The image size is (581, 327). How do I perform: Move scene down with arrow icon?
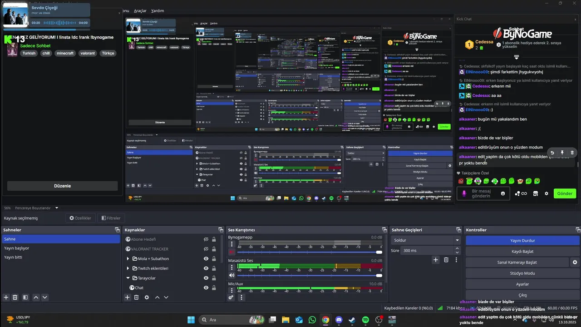[44, 297]
